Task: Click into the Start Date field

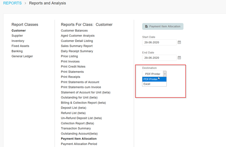Action: (159, 42)
